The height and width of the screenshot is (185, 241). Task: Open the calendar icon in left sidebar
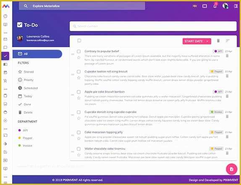point(5,72)
